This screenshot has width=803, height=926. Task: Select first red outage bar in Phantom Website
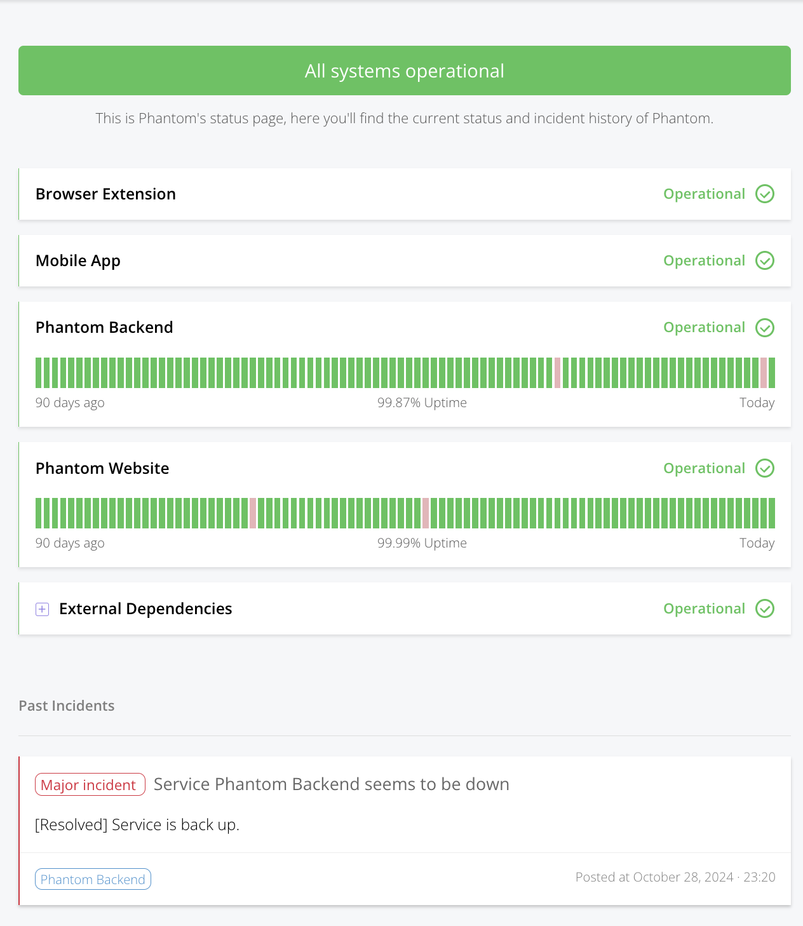253,513
